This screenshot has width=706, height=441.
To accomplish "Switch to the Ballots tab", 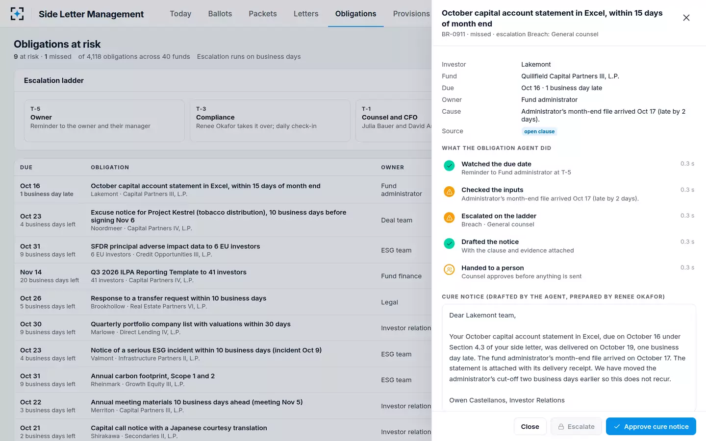I will coord(220,14).
